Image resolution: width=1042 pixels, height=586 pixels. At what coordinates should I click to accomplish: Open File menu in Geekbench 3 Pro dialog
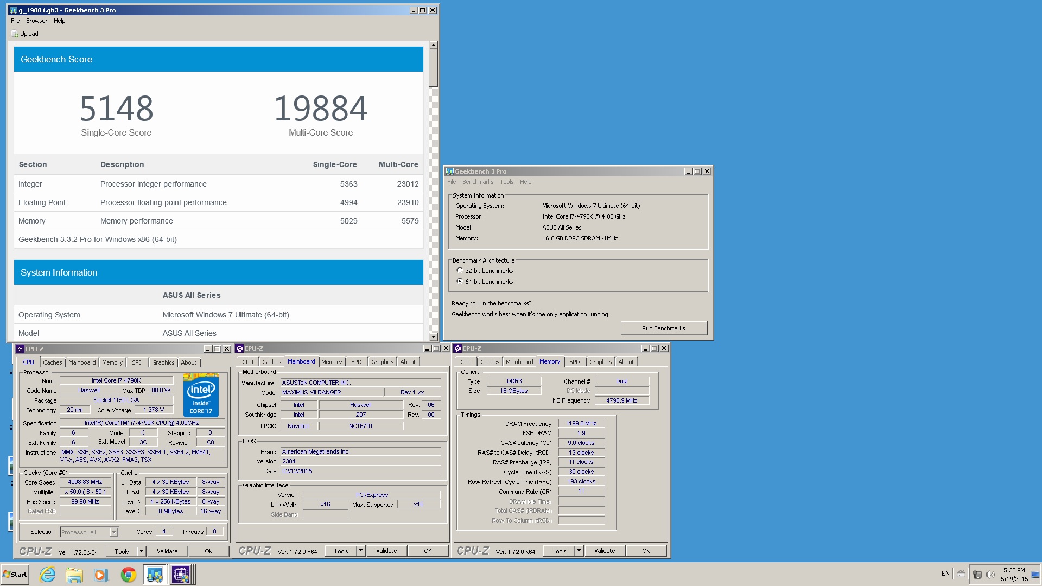tap(452, 182)
